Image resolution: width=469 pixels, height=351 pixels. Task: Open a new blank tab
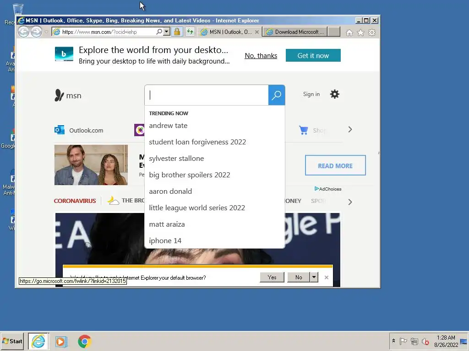(x=334, y=32)
